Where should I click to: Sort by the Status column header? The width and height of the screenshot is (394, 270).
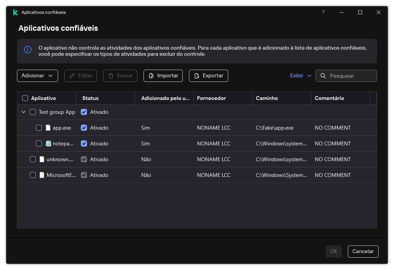pyautogui.click(x=90, y=98)
